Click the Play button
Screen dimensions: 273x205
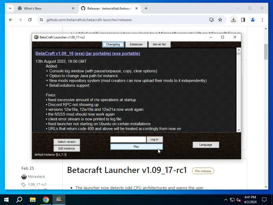[x=136, y=147]
